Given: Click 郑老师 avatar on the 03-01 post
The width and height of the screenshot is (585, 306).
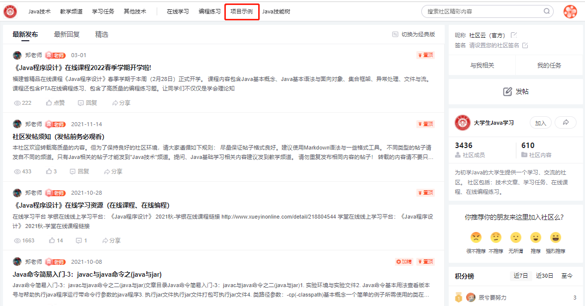Looking at the screenshot, I should pos(17,55).
